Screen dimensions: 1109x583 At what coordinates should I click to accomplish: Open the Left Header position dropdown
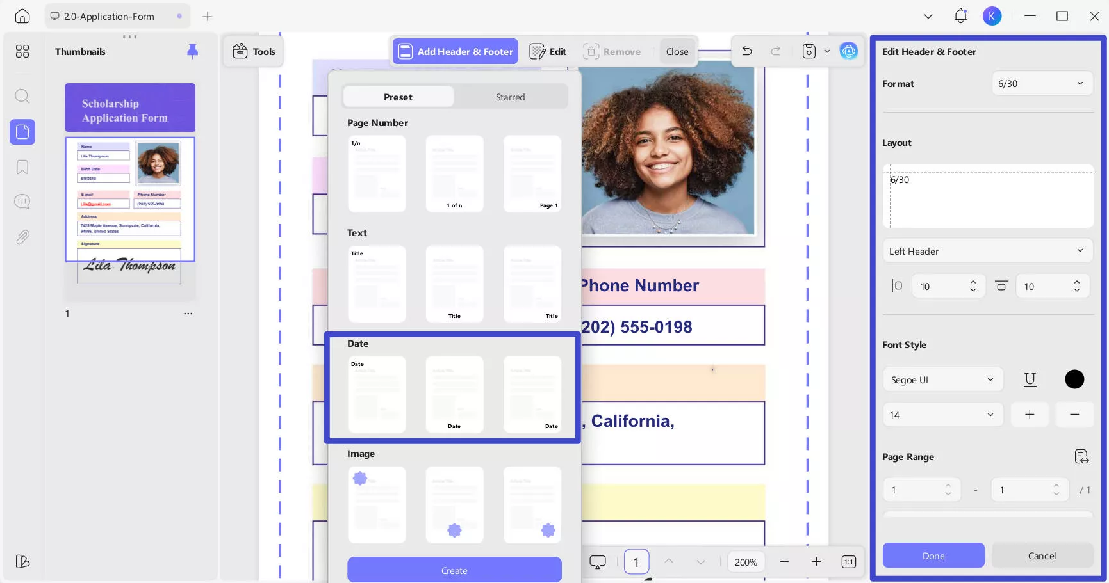(x=987, y=251)
